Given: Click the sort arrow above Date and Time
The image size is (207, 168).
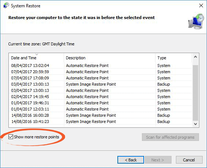Looking at the screenshot, I should 37,54.
